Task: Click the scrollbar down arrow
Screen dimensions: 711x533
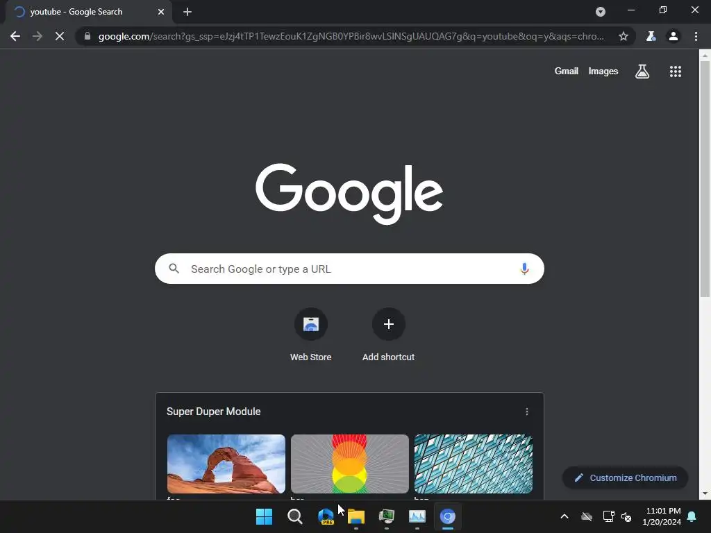Action: [x=705, y=493]
